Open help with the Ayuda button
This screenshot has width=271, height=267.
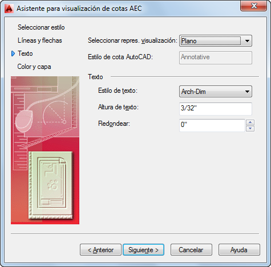pos(239,250)
